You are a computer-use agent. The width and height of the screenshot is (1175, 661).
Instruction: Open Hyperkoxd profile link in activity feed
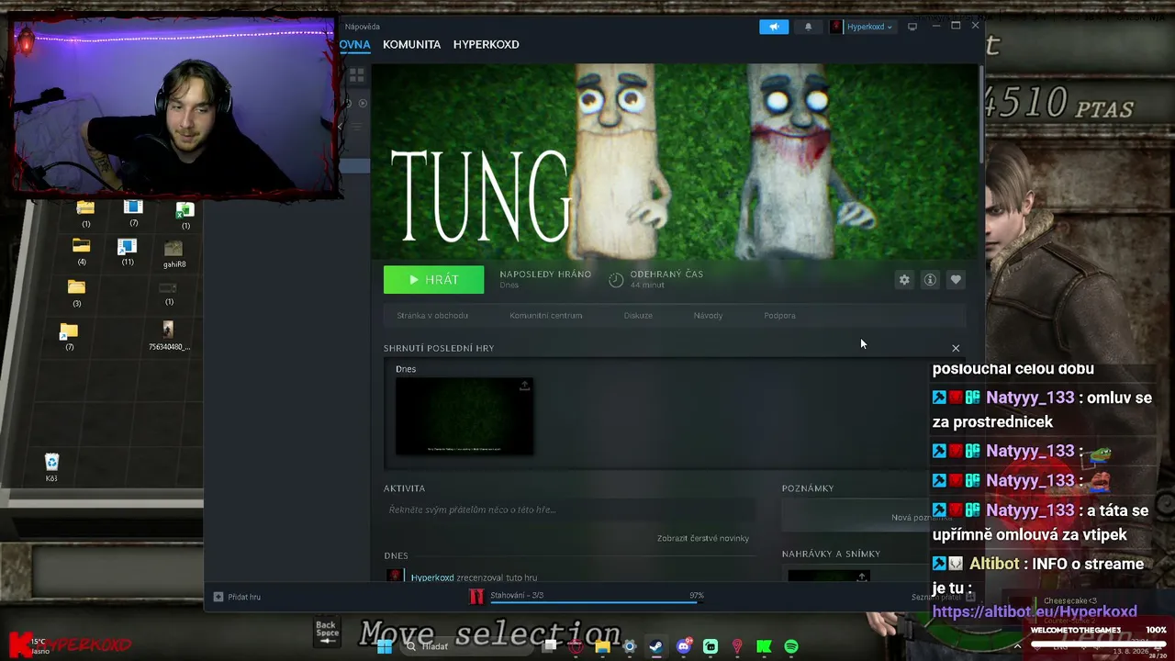432,577
